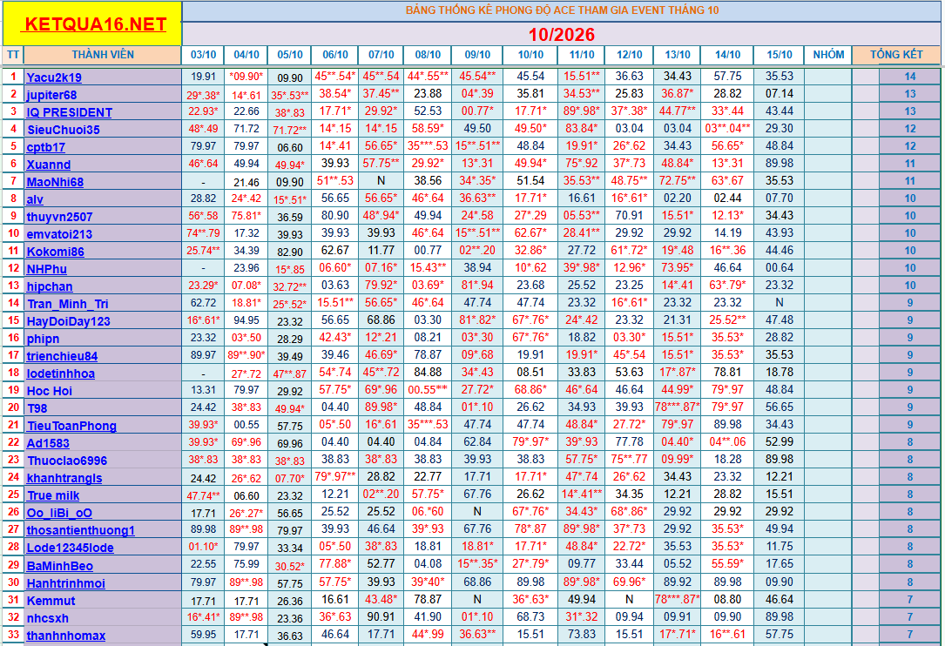Open cptb17 member link

[46, 147]
